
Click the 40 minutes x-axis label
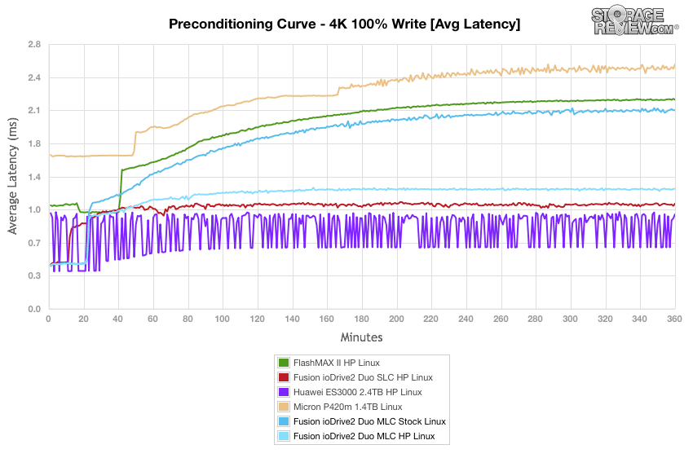pos(117,319)
